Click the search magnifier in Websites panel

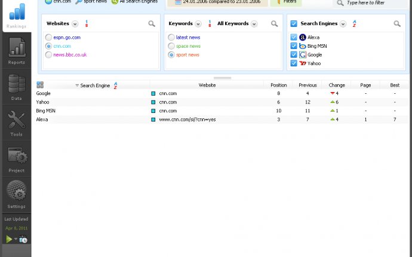tap(152, 24)
